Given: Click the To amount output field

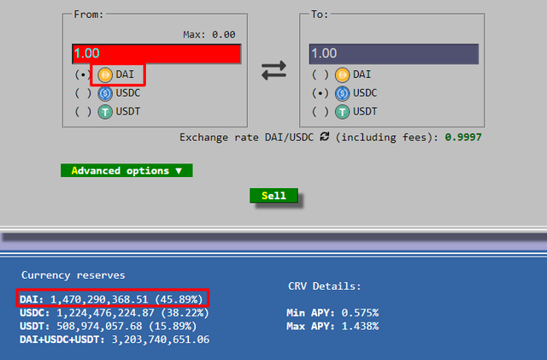Looking at the screenshot, I should click(394, 54).
